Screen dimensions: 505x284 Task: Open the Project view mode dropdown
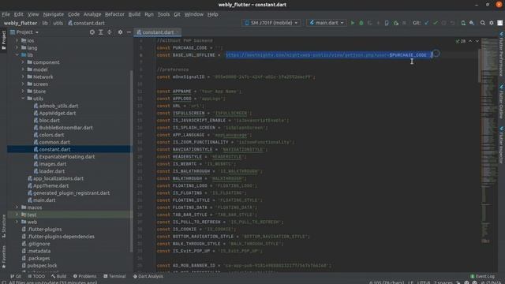pyautogui.click(x=24, y=32)
